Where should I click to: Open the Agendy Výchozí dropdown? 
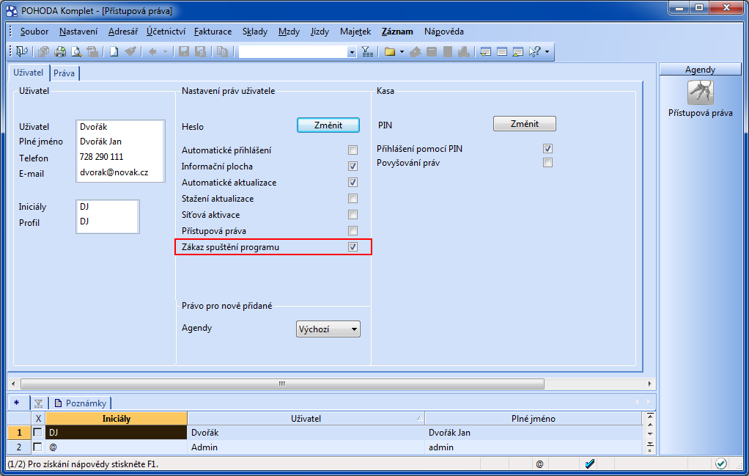pos(328,329)
